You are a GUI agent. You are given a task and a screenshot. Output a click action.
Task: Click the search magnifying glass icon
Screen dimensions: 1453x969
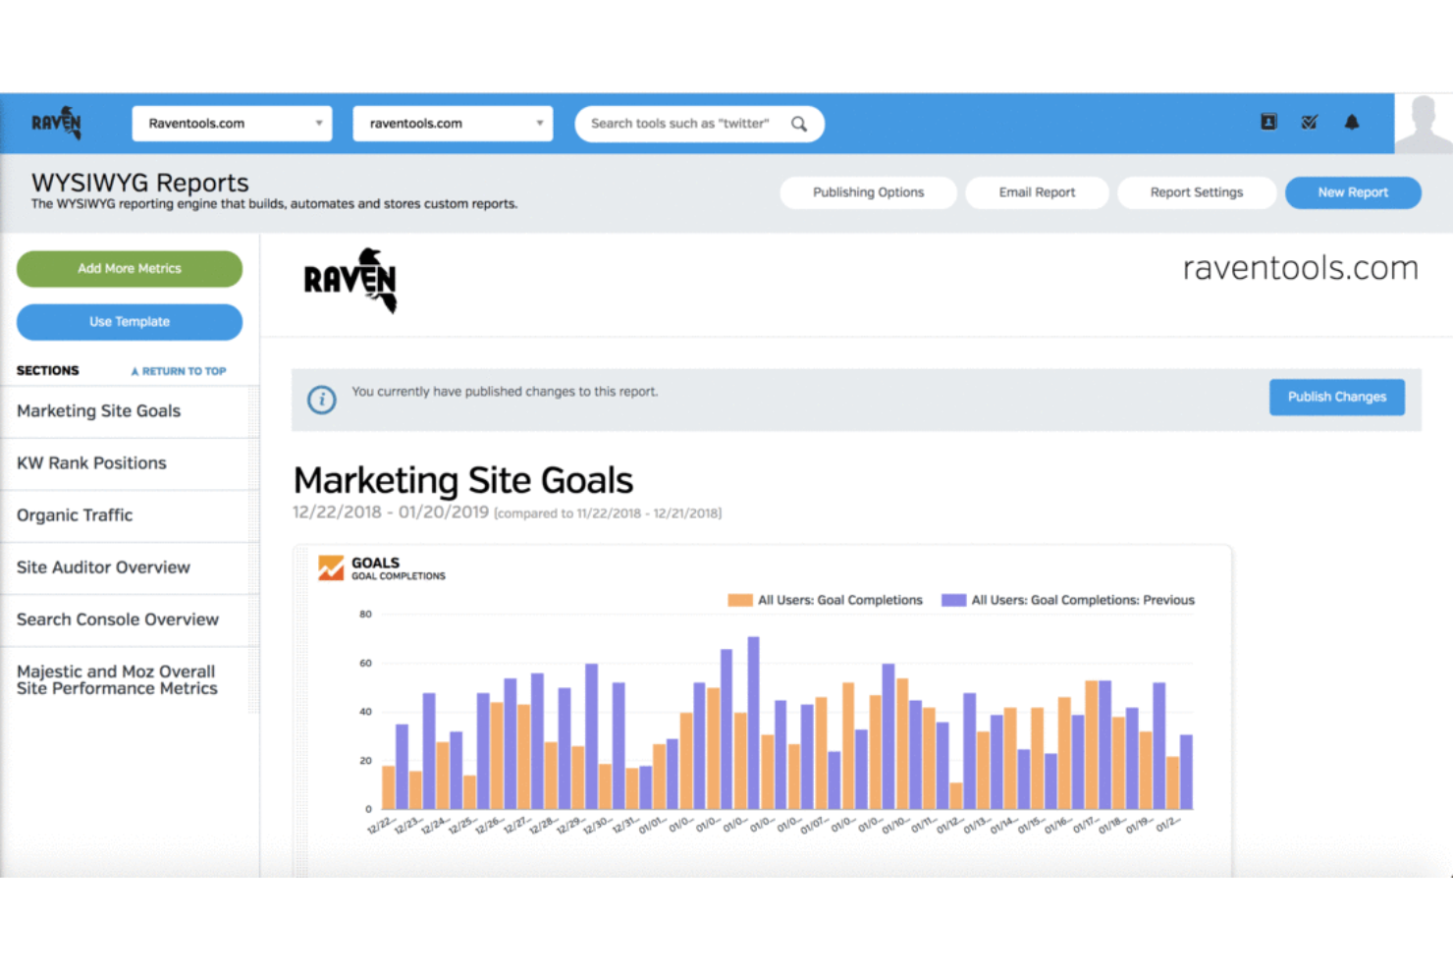pyautogui.click(x=799, y=123)
